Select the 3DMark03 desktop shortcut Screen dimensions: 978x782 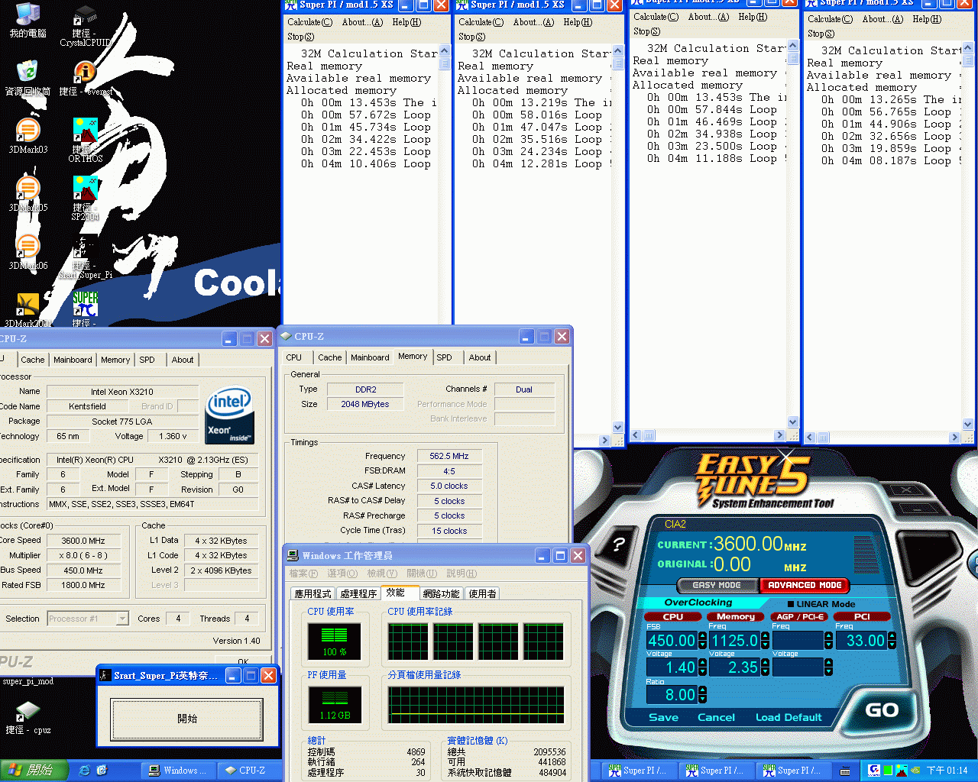click(28, 136)
